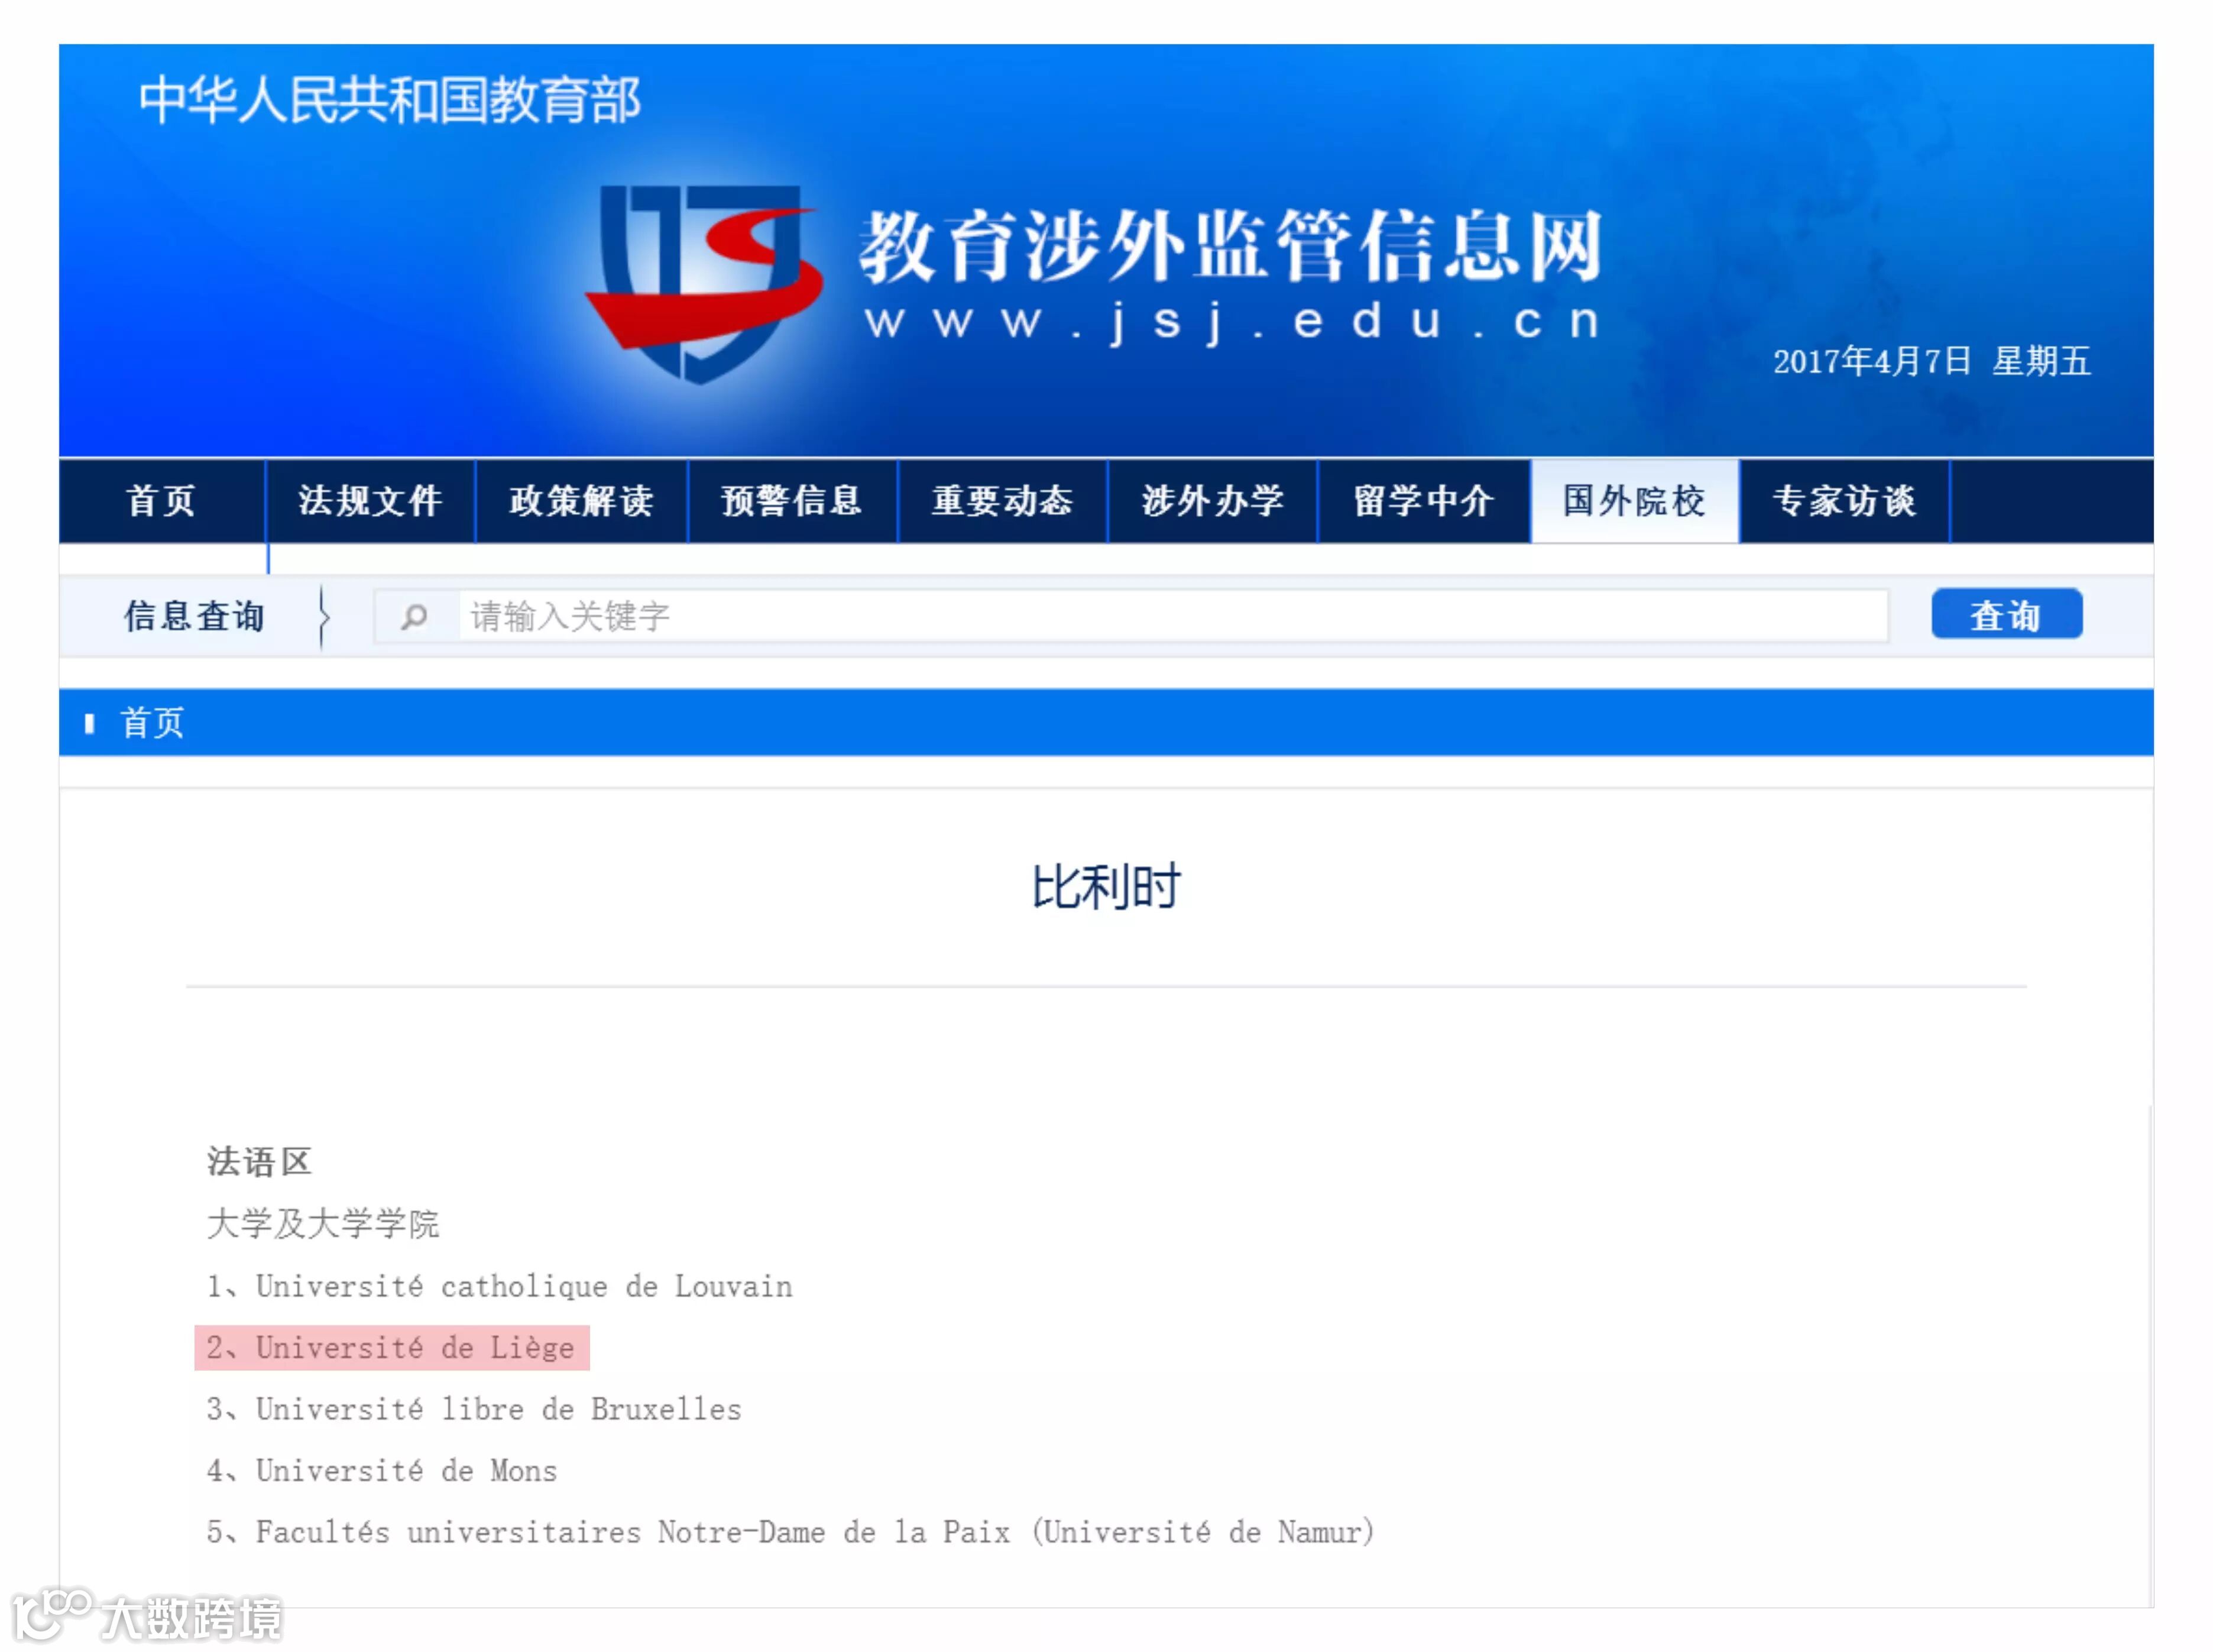Screen dimensions: 2213x1652
Task: Select the 重要动态 navigation item
Action: [x=1002, y=501]
